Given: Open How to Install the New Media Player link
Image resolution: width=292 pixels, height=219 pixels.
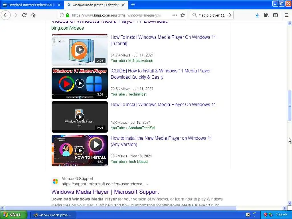Looking at the screenshot, I should tap(161, 141).
